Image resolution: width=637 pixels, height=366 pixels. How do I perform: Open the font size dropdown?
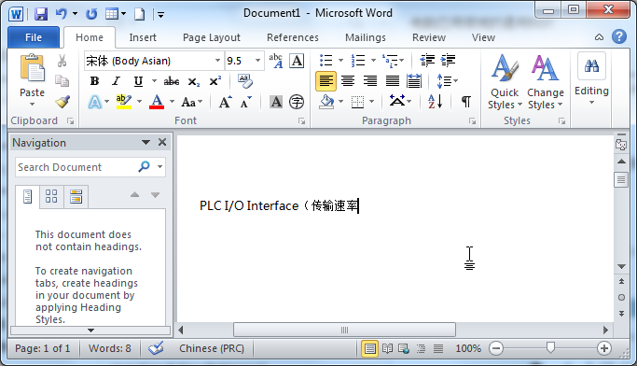tap(257, 61)
